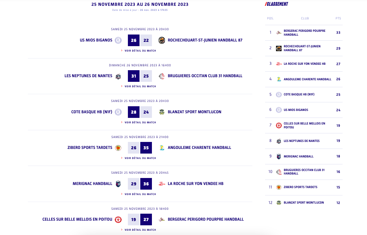Click Zibero Sports Tardets match logo

pyautogui.click(x=118, y=148)
